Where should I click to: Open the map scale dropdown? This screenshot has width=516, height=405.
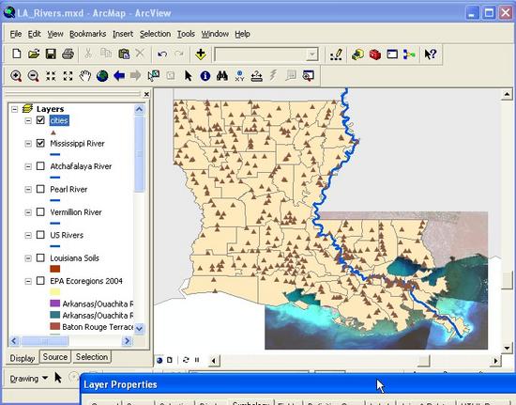point(311,55)
